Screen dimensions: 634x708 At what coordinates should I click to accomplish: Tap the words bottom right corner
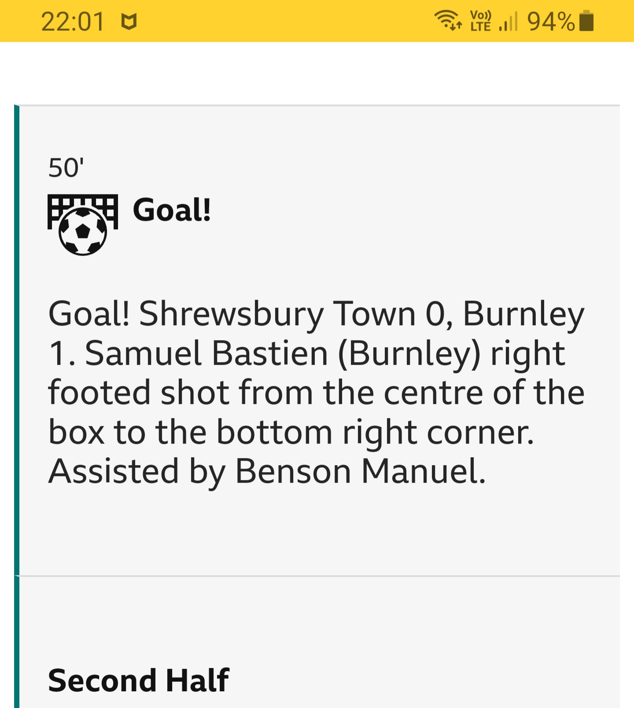(375, 432)
